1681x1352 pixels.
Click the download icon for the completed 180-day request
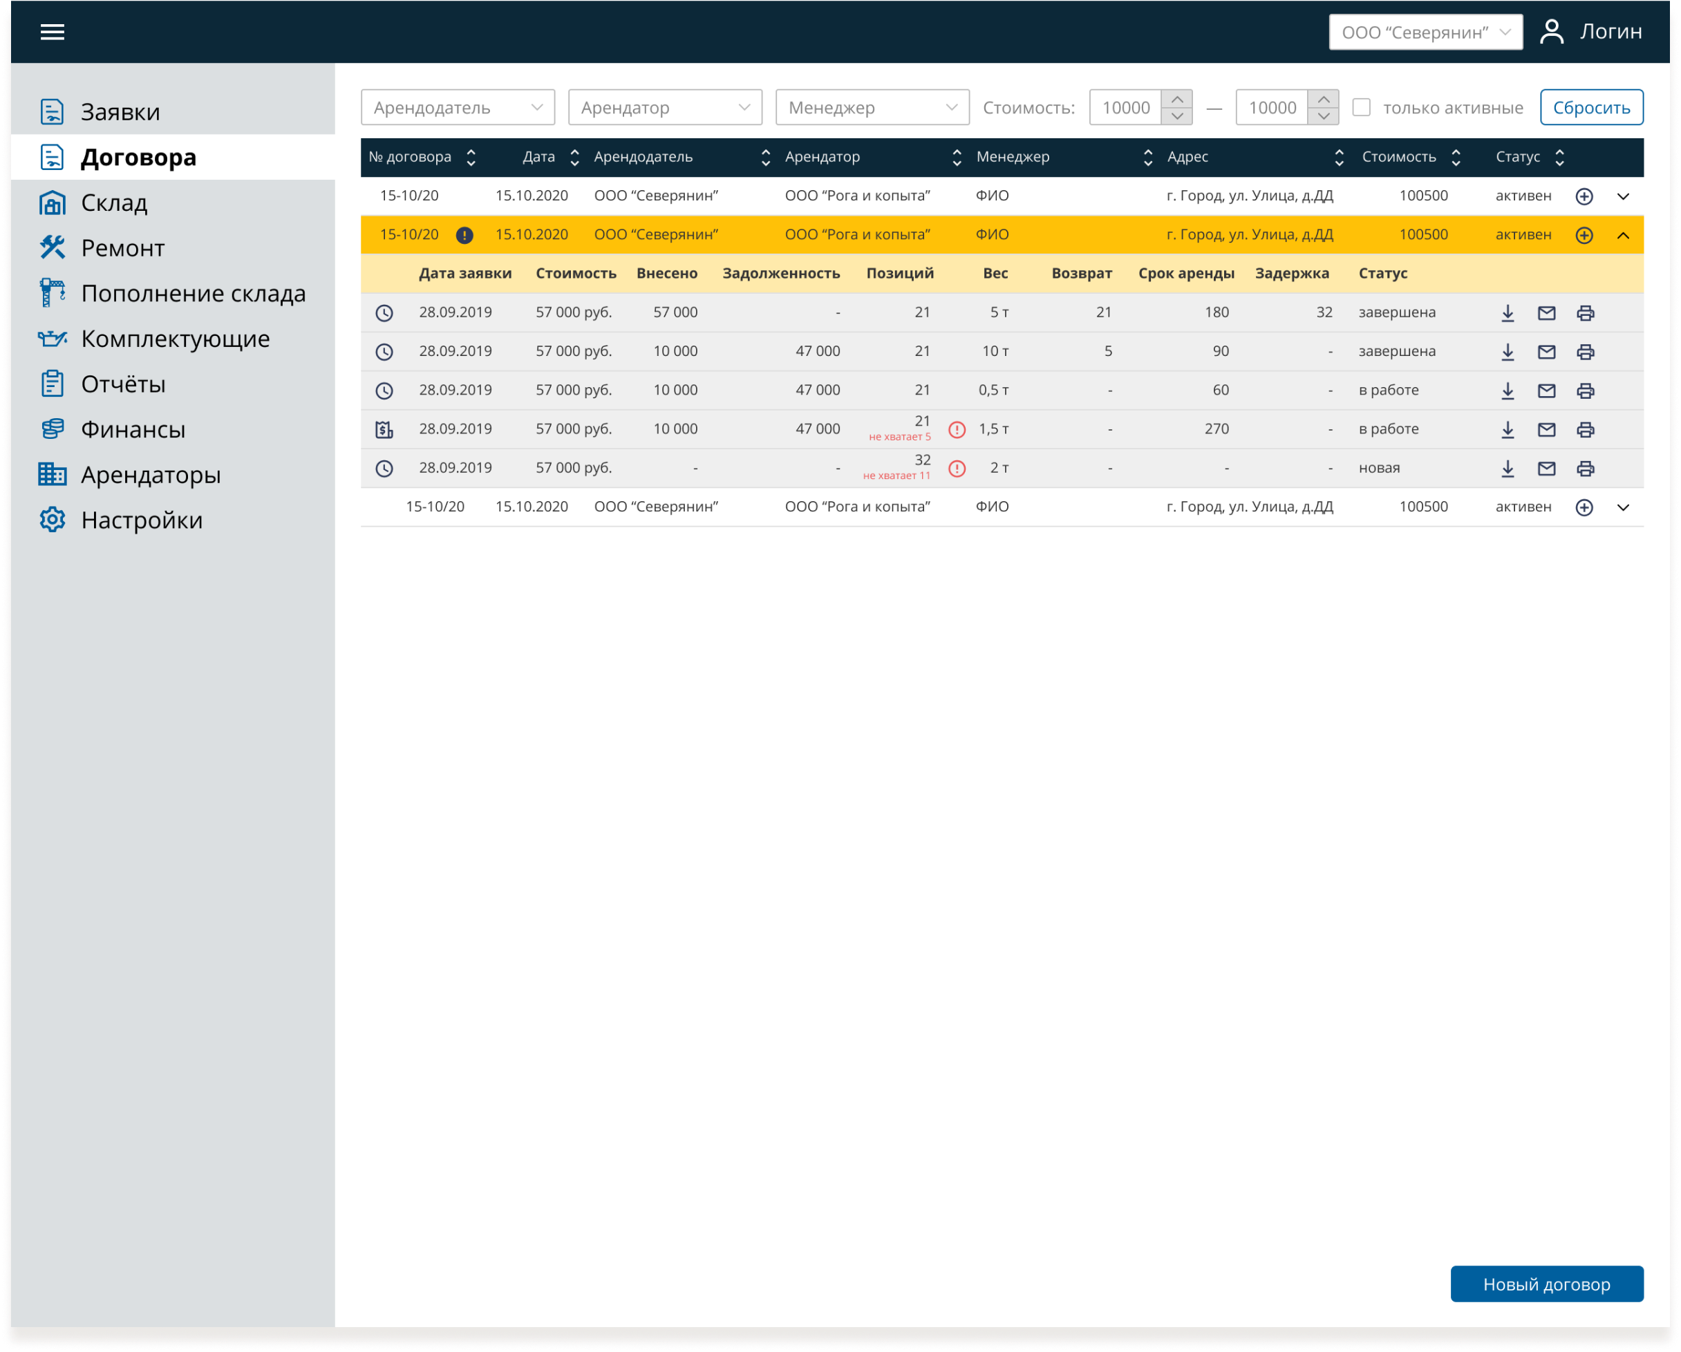click(x=1507, y=312)
